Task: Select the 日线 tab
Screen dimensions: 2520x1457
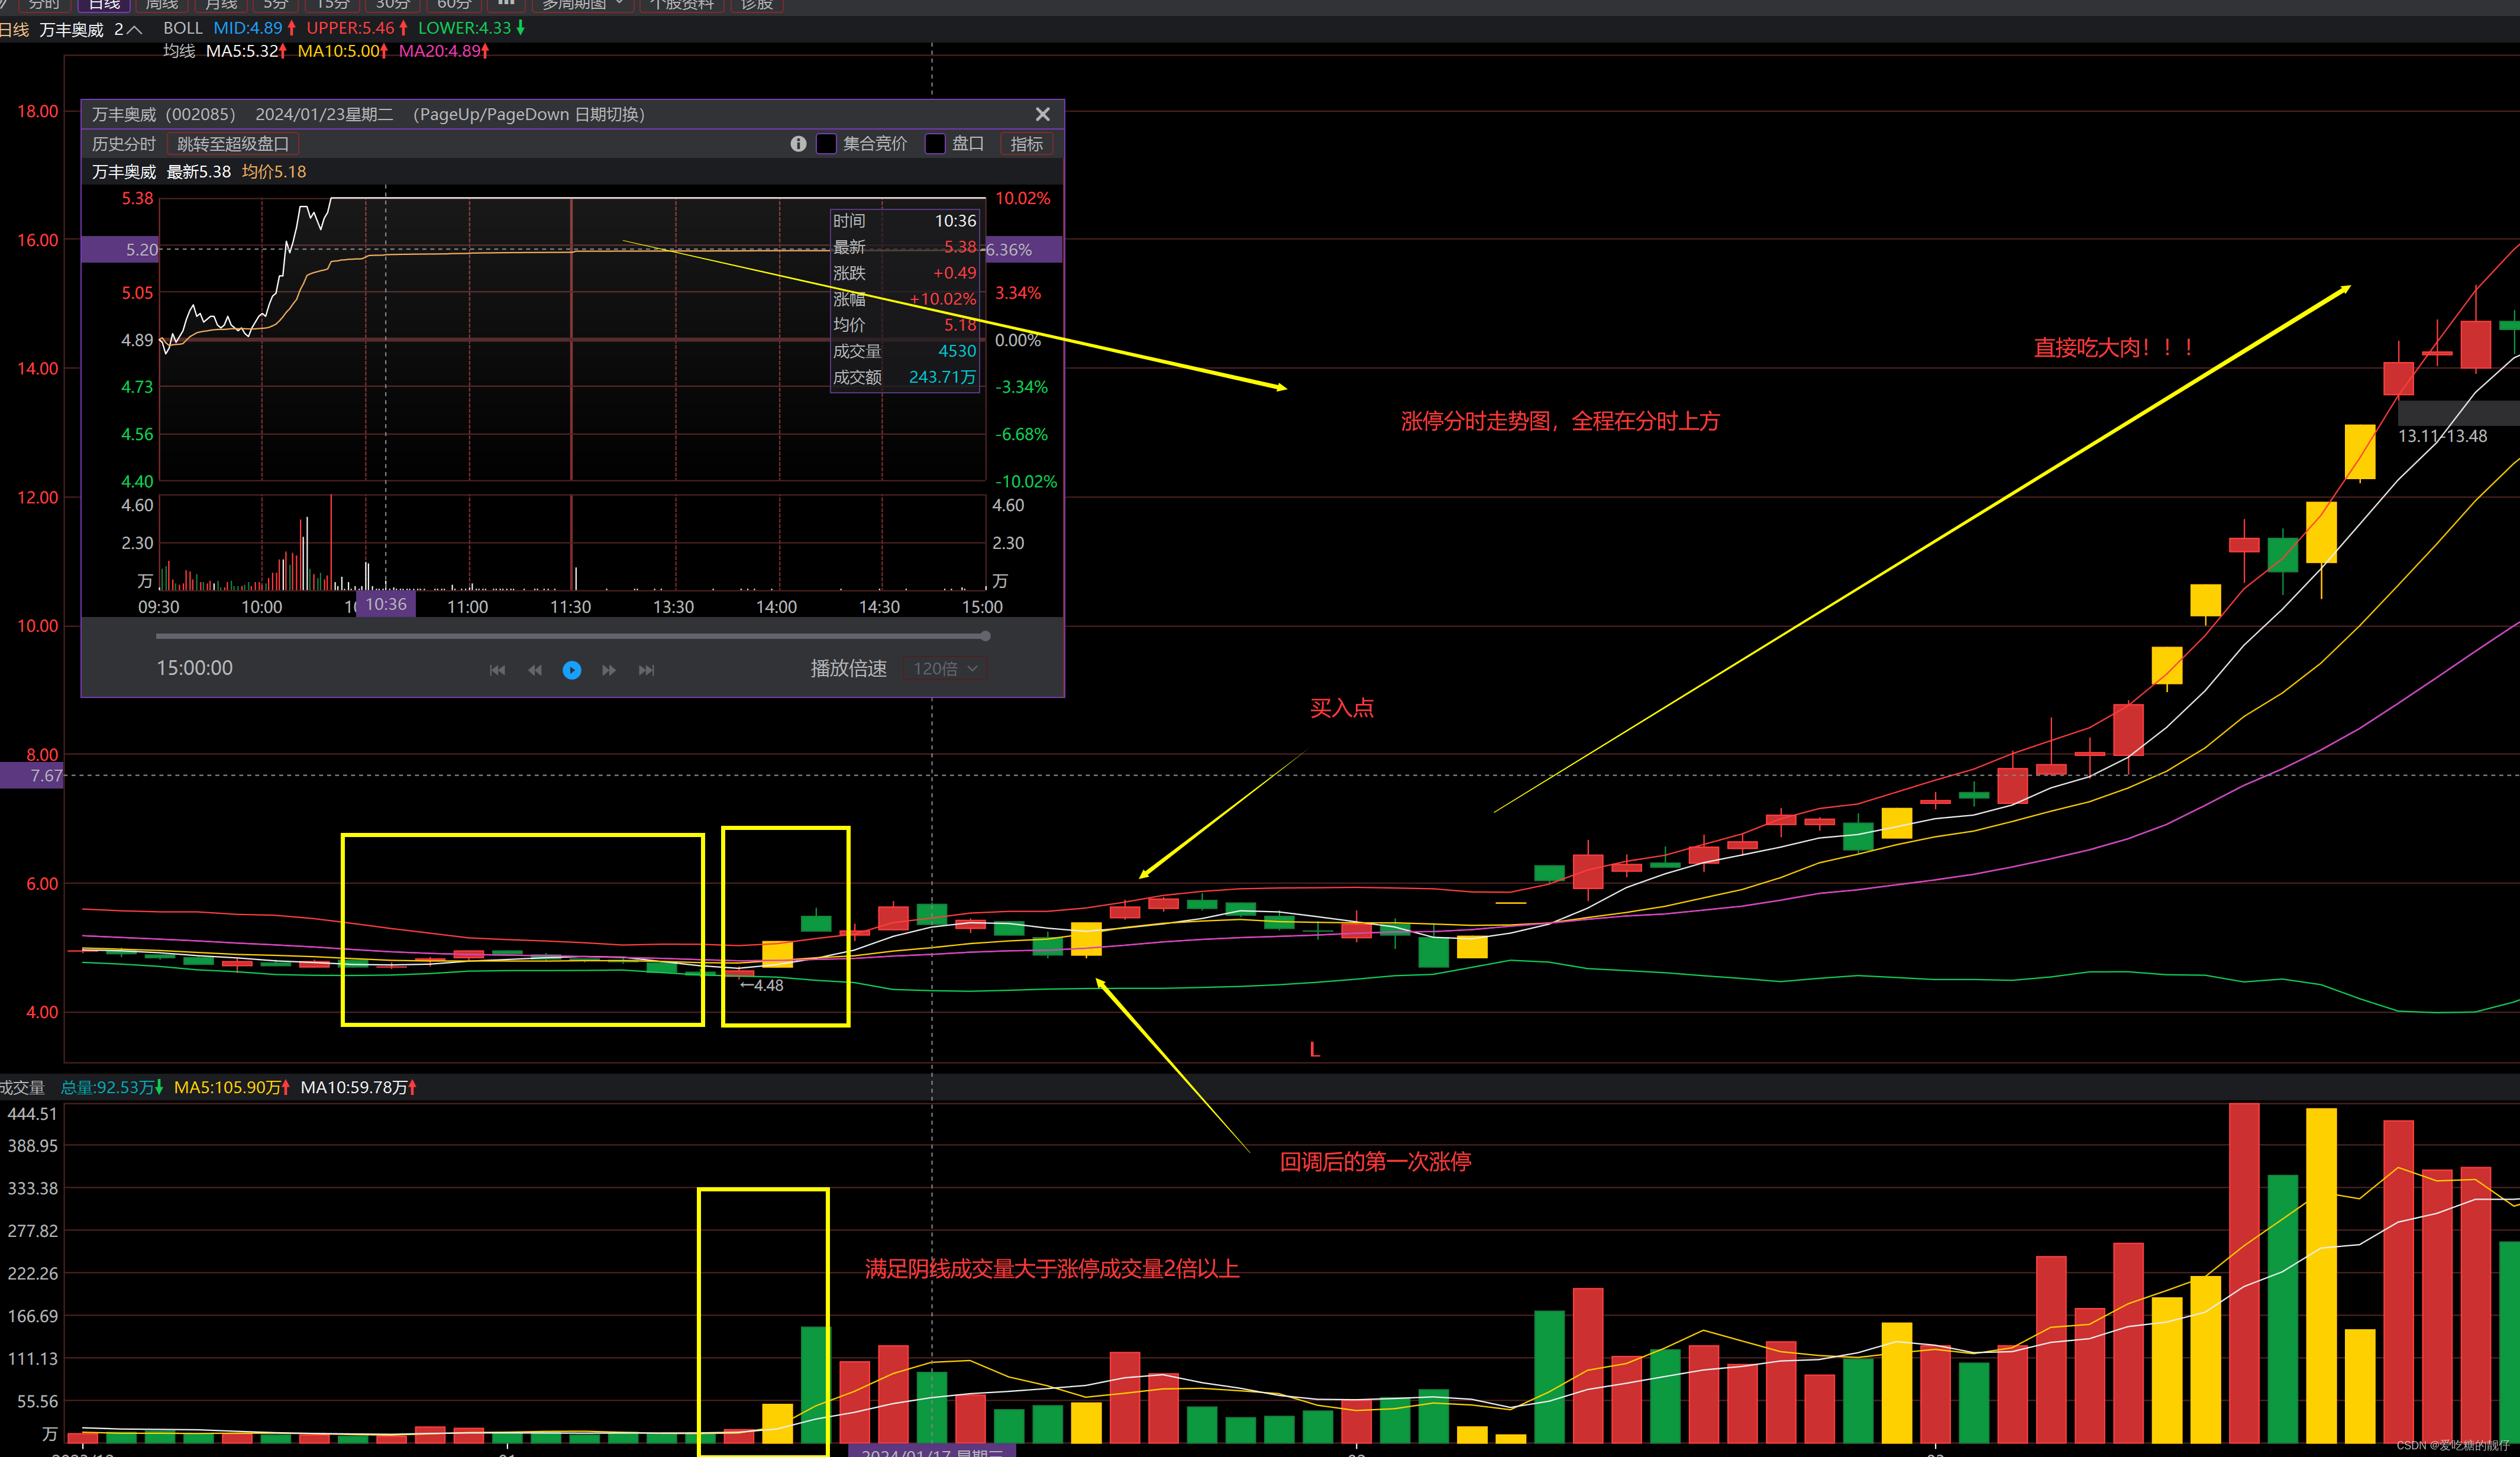Action: (104, 5)
